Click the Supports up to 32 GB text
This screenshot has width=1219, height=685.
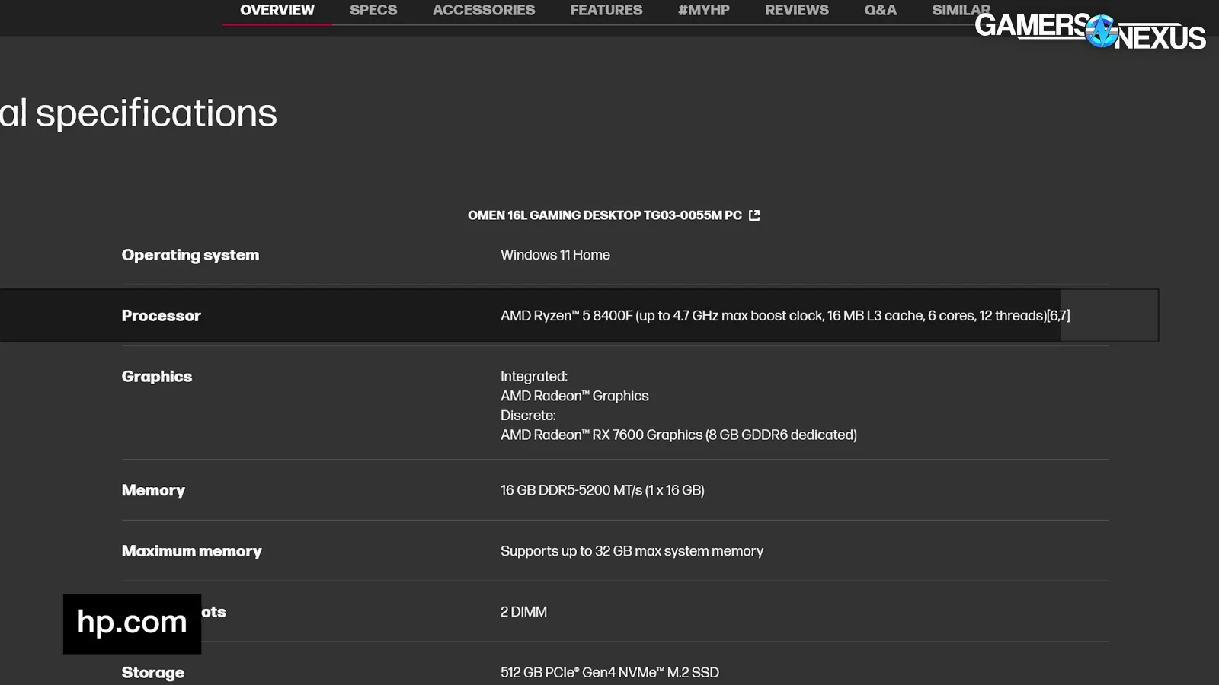(632, 551)
